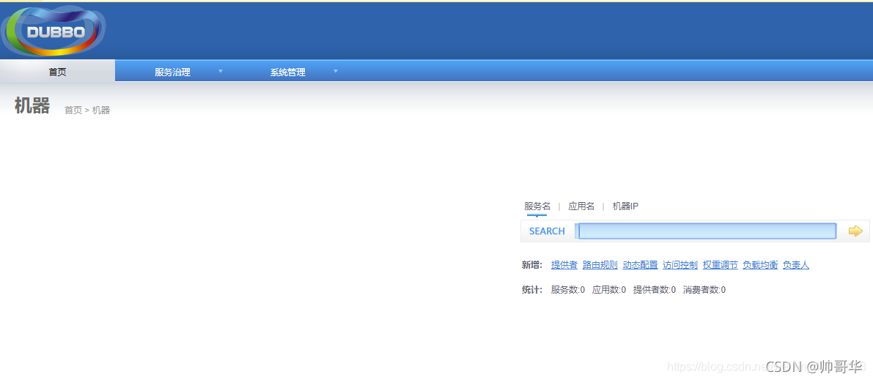Click the 权重调节 add link

click(720, 265)
